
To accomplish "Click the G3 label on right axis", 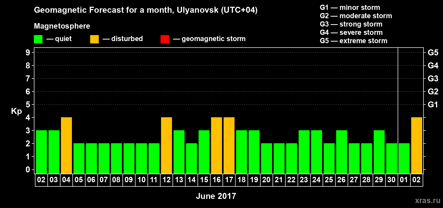I will (x=433, y=79).
